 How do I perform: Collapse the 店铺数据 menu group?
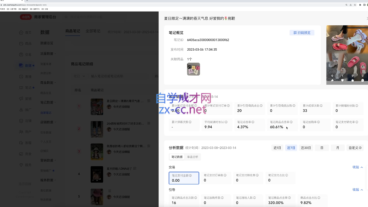[x=55, y=122]
